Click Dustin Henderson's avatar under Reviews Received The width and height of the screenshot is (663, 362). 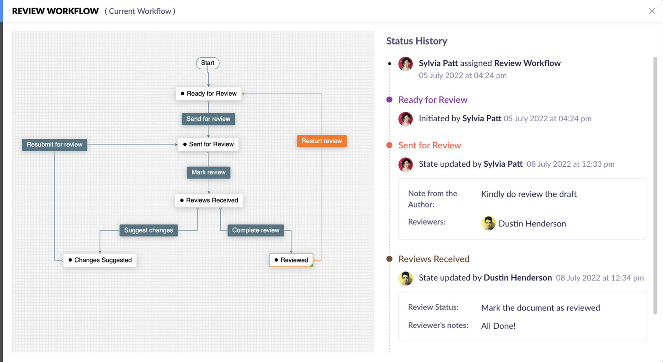tap(406, 278)
